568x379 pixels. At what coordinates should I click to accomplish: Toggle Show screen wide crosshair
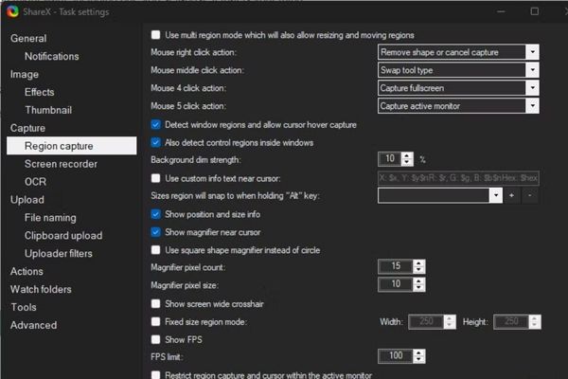click(156, 304)
